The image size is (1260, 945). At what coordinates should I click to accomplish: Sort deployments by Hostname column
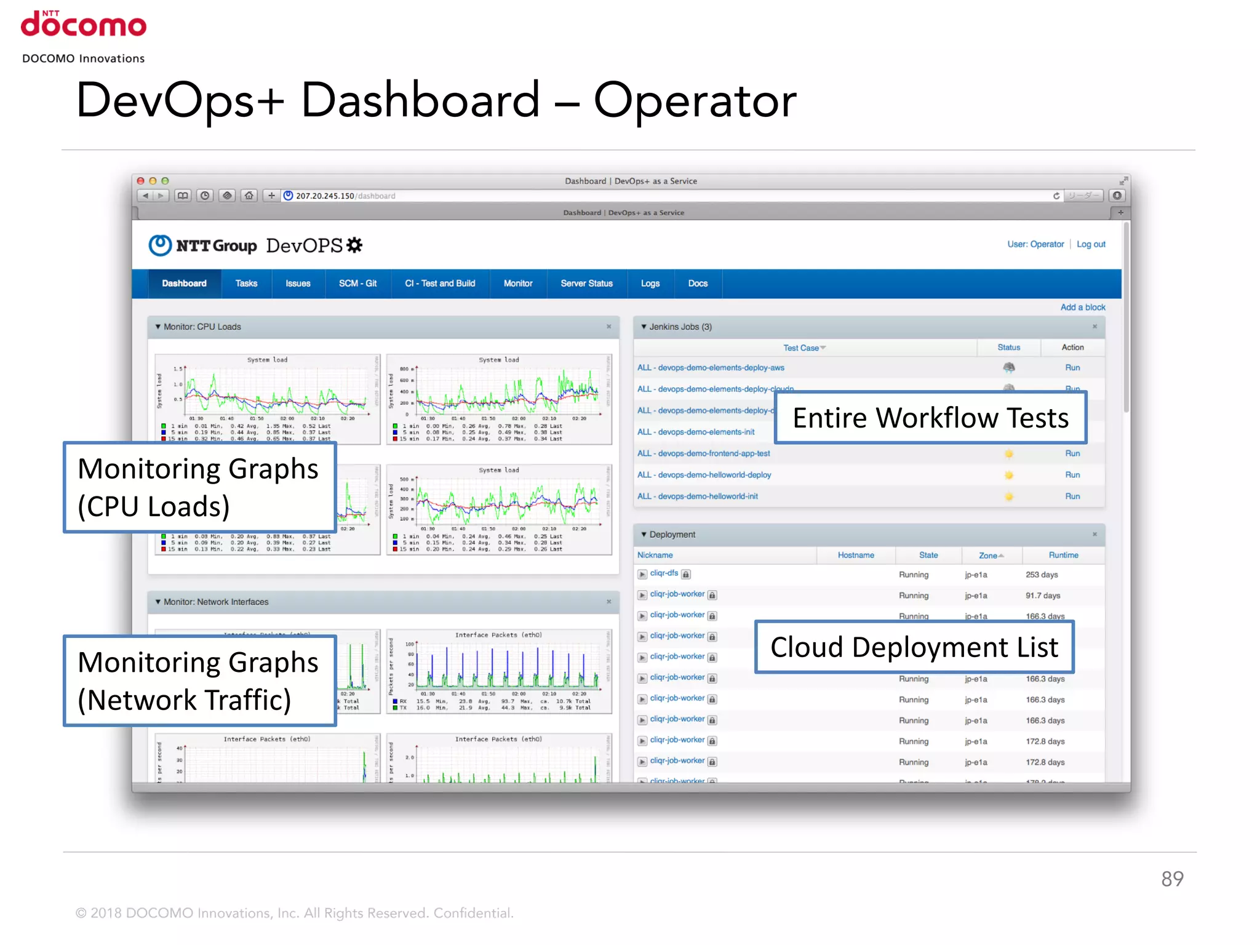coord(856,555)
